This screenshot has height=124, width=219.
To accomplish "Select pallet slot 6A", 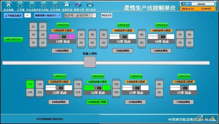I will (142, 43).
